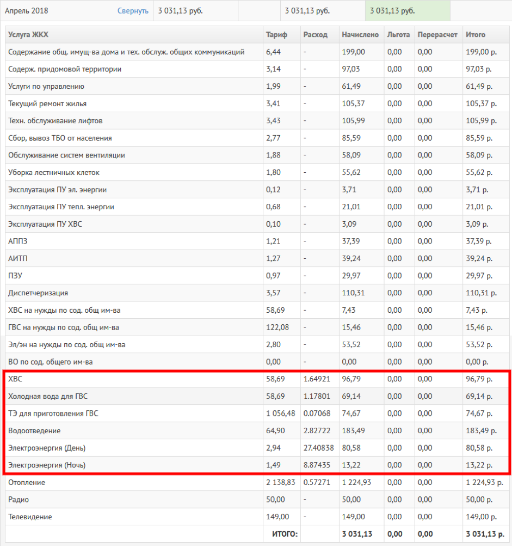Click total amount 149,00 р.
This screenshot has height=546, width=512.
point(481,517)
